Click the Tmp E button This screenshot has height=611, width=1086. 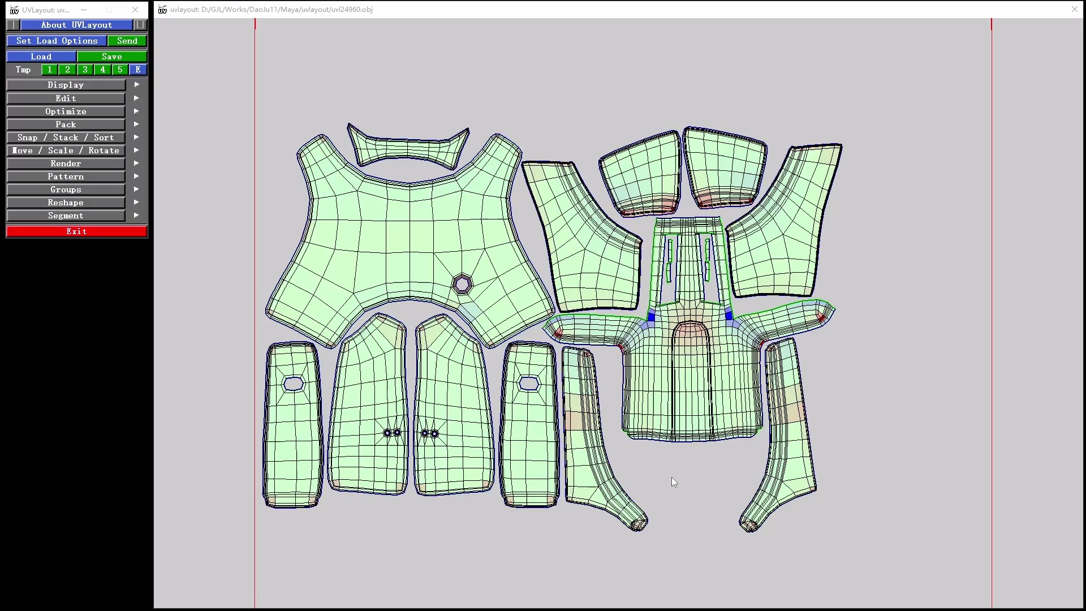pos(138,70)
